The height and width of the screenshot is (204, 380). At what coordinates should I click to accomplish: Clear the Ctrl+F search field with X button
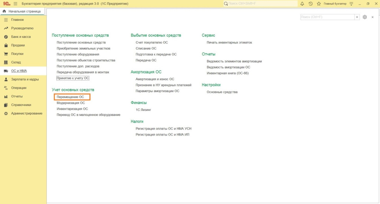(x=357, y=17)
